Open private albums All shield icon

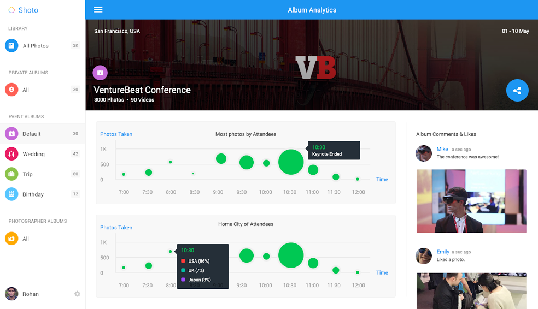(11, 90)
